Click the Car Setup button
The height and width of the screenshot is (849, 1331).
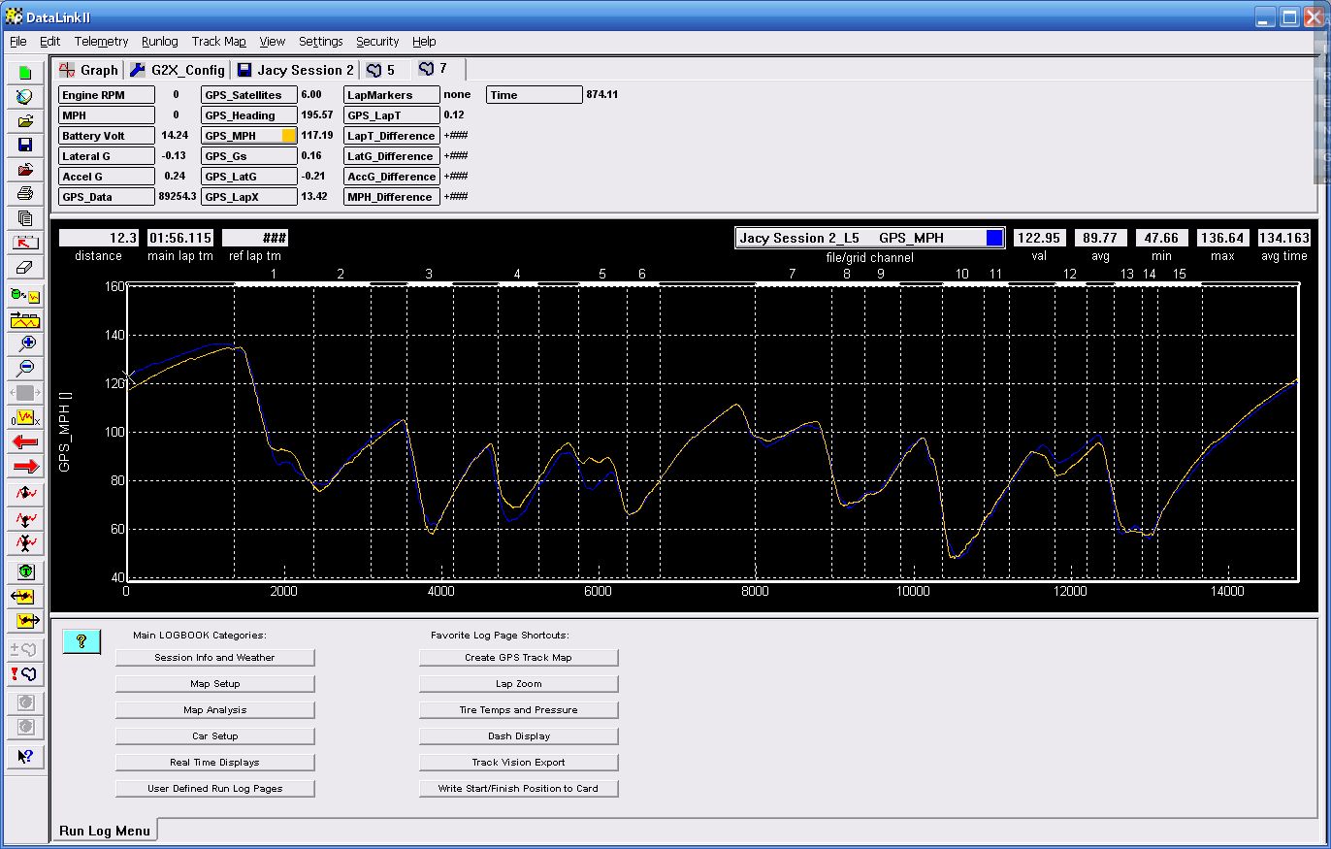[214, 735]
